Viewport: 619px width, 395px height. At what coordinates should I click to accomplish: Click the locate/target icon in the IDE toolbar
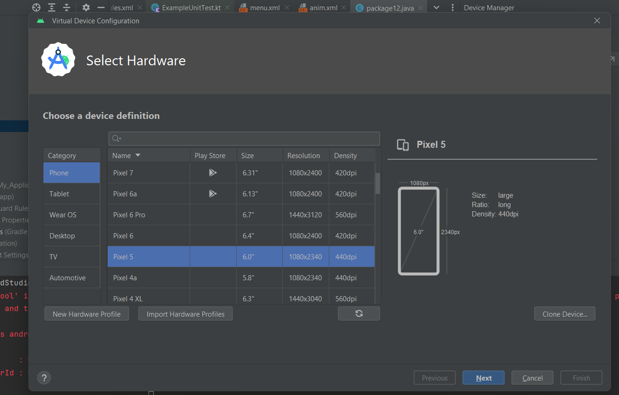(36, 7)
